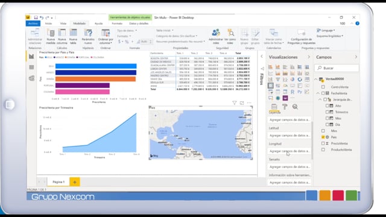Switch to Data view in left sidebar
386x217 pixels.
point(31,67)
